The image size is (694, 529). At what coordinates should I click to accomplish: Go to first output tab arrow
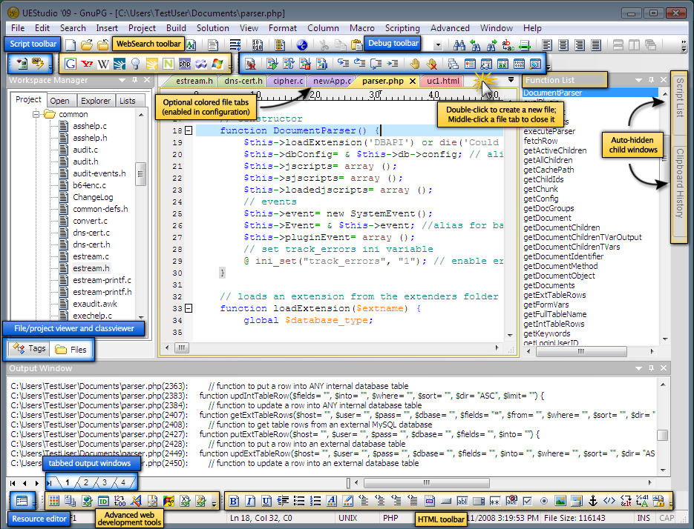13,483
